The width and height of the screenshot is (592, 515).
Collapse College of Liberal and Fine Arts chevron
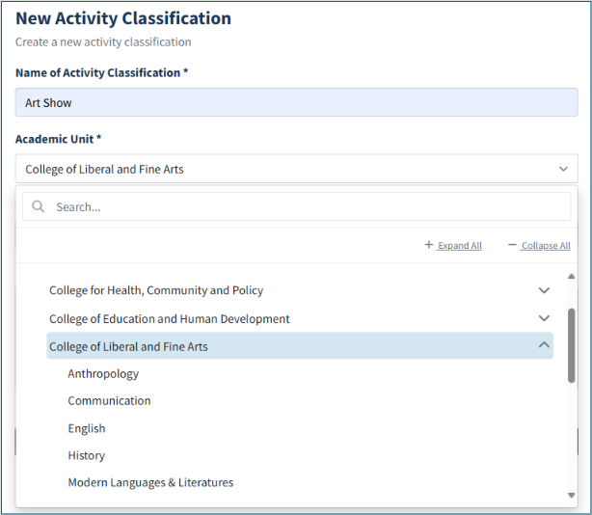point(544,345)
